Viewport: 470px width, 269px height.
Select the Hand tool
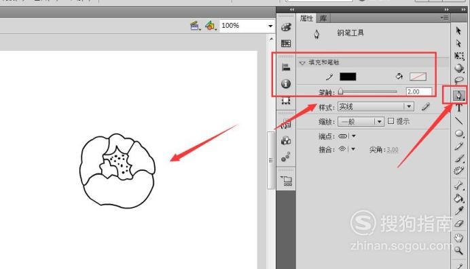click(459, 238)
